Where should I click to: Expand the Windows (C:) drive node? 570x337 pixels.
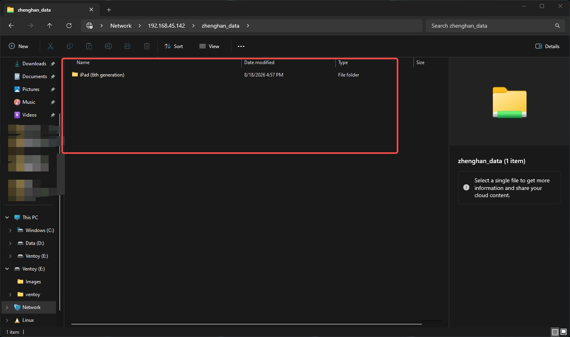pyautogui.click(x=10, y=230)
